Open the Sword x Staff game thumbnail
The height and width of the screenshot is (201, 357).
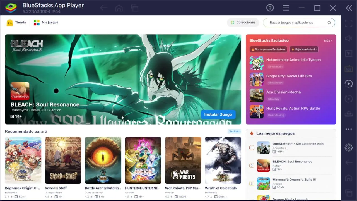(x=63, y=160)
